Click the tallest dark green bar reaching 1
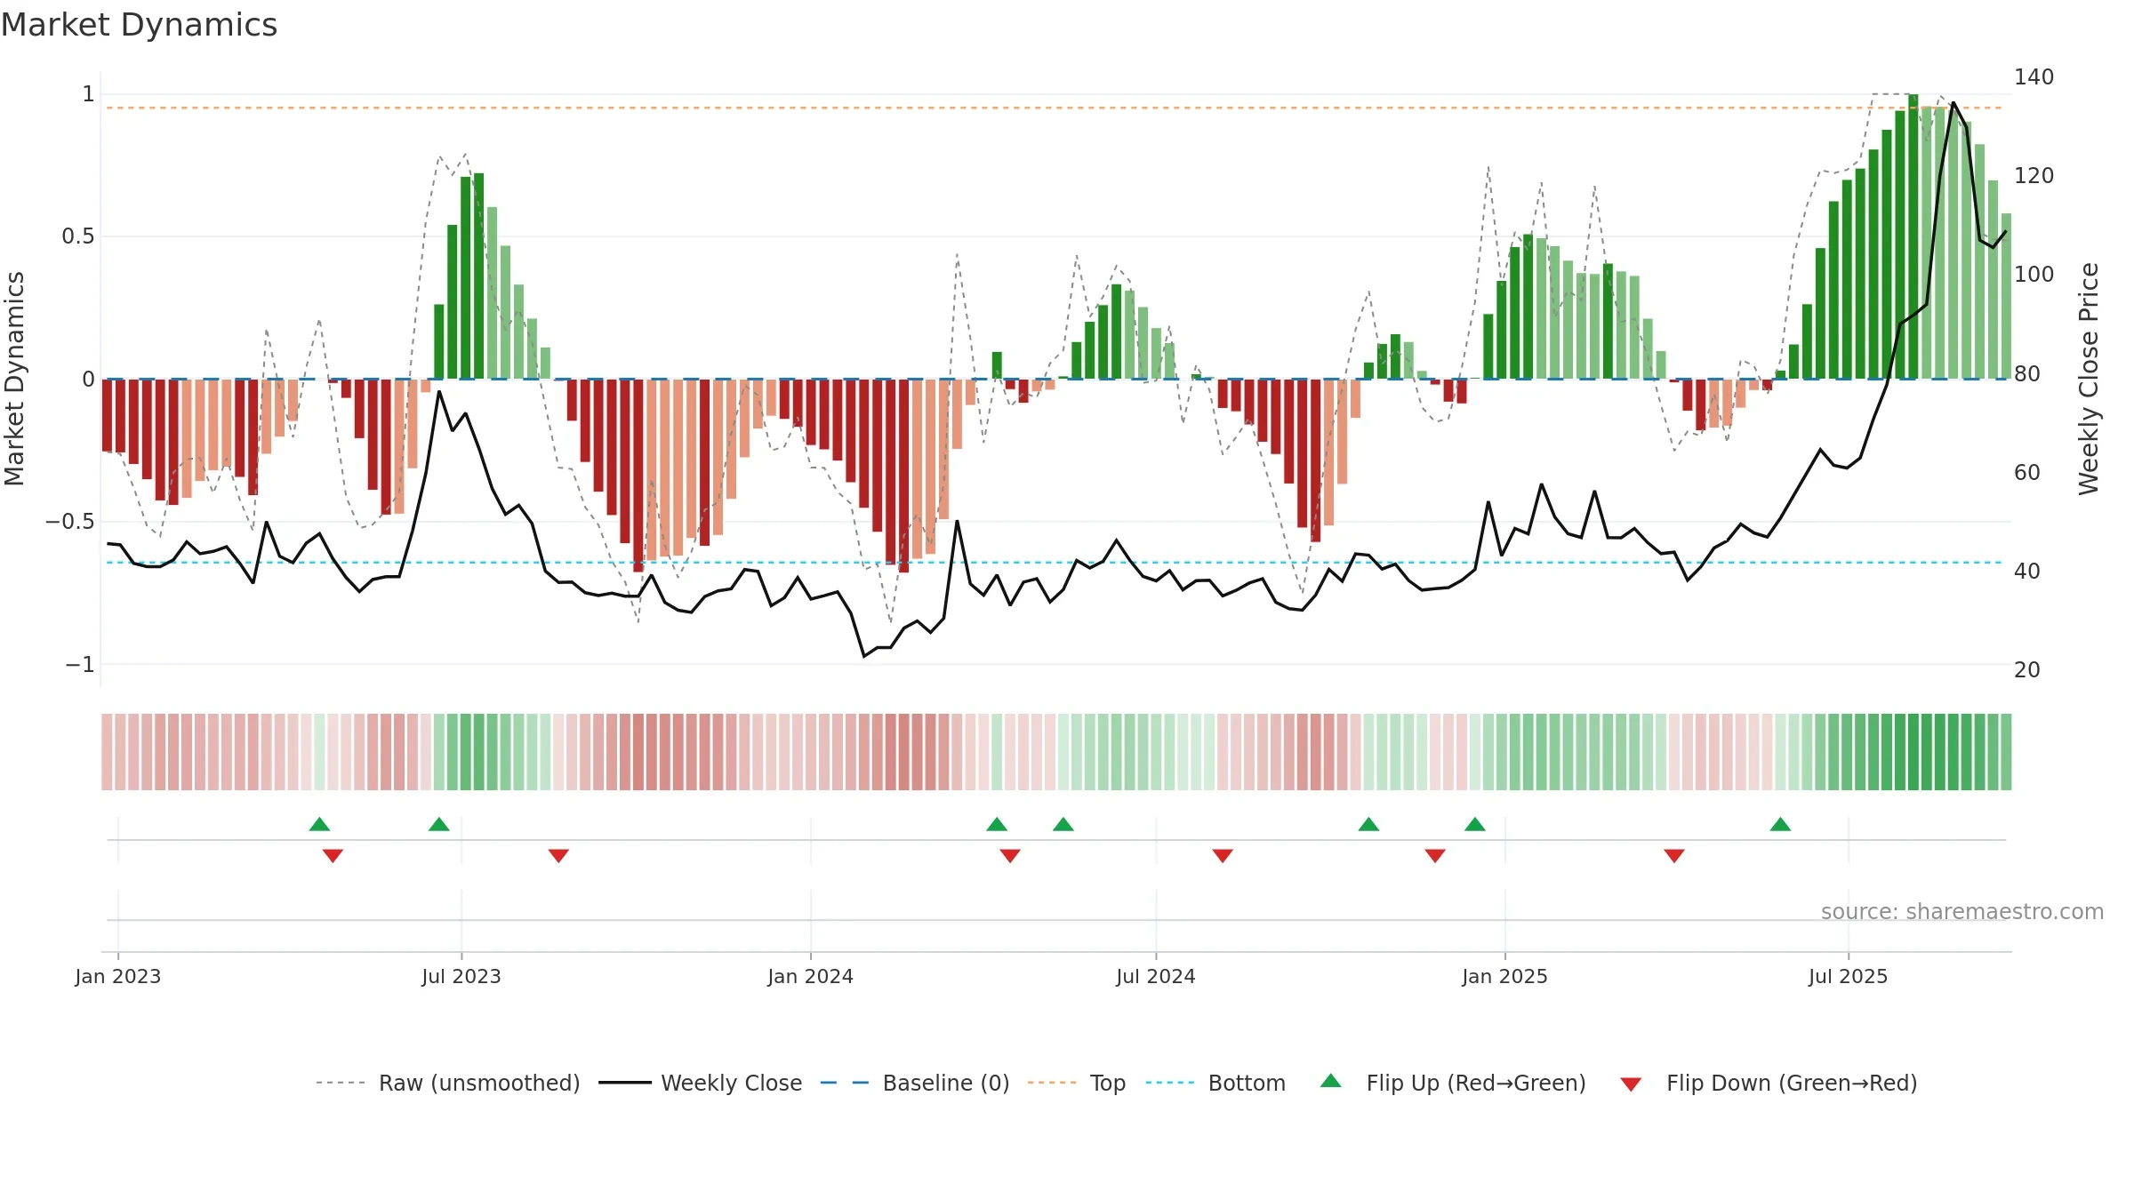 click(1913, 236)
